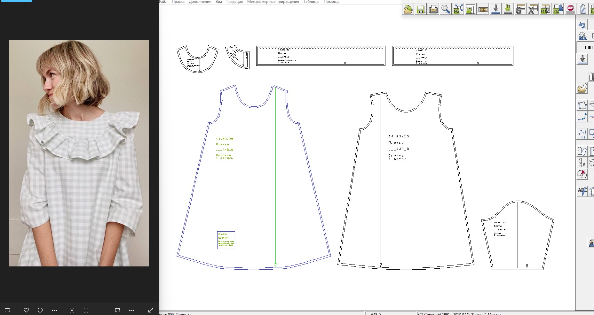Click the F11 table icon

click(545, 9)
